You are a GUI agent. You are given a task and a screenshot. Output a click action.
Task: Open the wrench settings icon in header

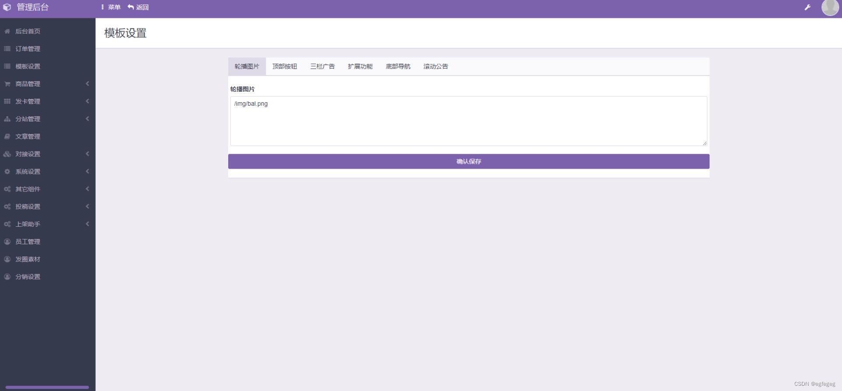click(x=807, y=7)
